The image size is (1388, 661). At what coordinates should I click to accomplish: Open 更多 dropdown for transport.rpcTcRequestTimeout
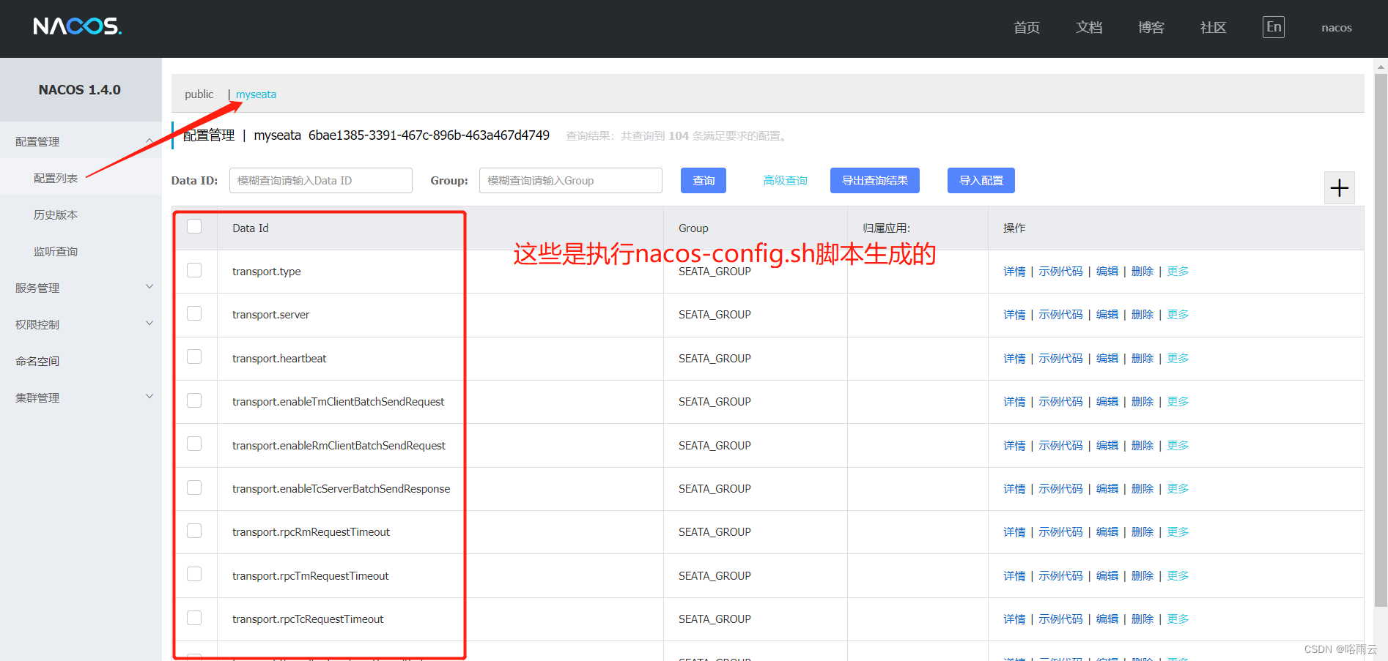(x=1178, y=619)
